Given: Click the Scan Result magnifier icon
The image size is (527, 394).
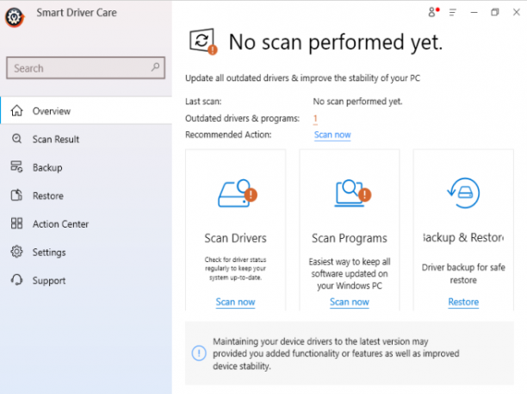Looking at the screenshot, I should click(17, 139).
